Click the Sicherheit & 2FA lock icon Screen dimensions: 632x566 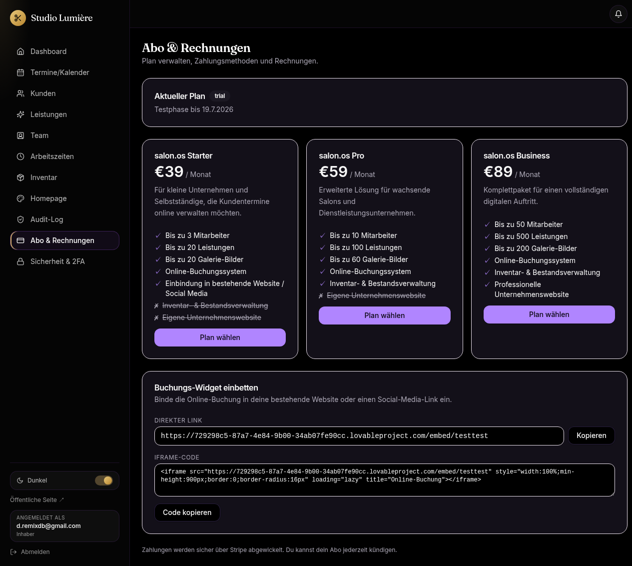[20, 261]
